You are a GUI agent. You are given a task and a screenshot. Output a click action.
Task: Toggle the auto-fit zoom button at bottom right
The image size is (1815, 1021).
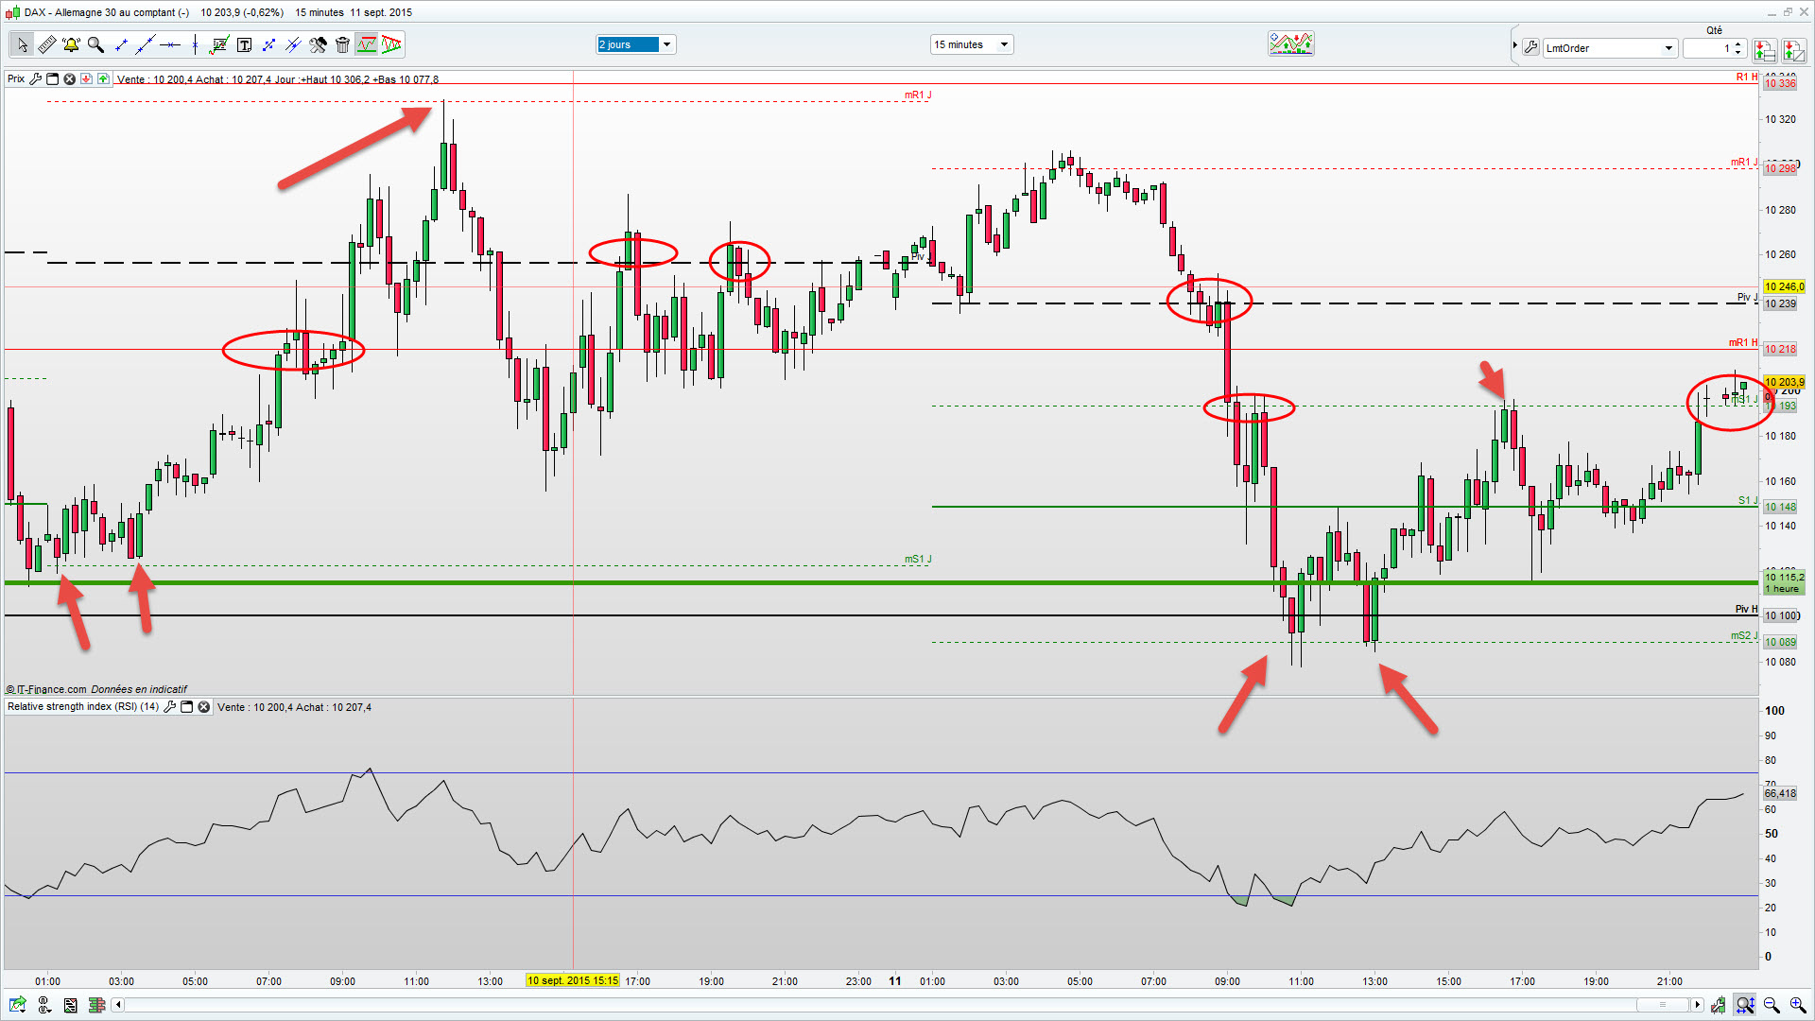tap(1744, 1005)
